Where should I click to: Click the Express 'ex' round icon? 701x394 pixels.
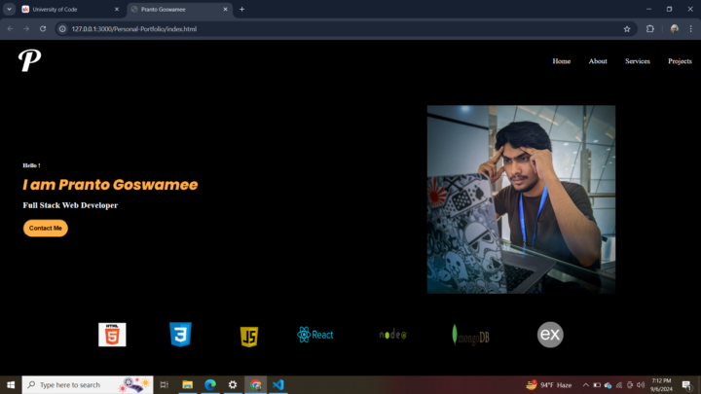550,335
